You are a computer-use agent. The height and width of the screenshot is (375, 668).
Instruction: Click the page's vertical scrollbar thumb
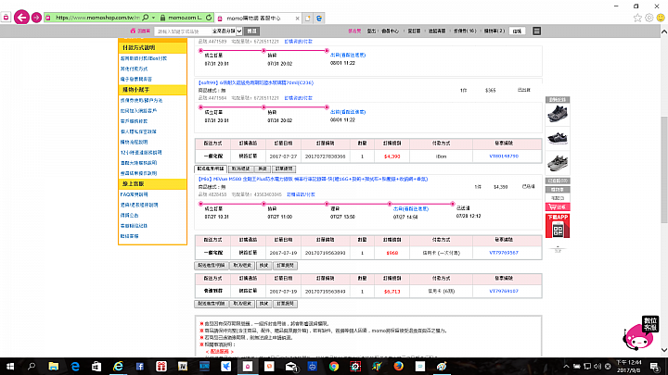tap(664, 169)
